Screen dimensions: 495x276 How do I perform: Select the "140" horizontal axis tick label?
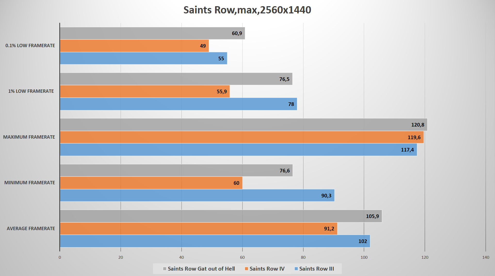(486, 257)
